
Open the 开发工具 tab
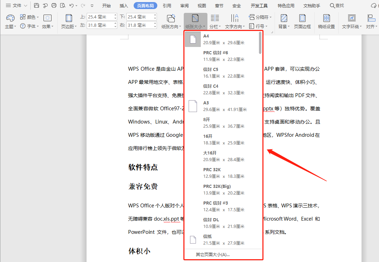[x=259, y=6]
